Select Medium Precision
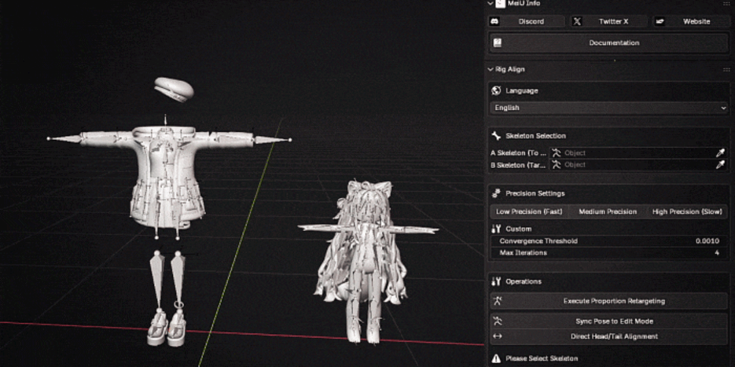The image size is (735, 367). [x=608, y=212]
